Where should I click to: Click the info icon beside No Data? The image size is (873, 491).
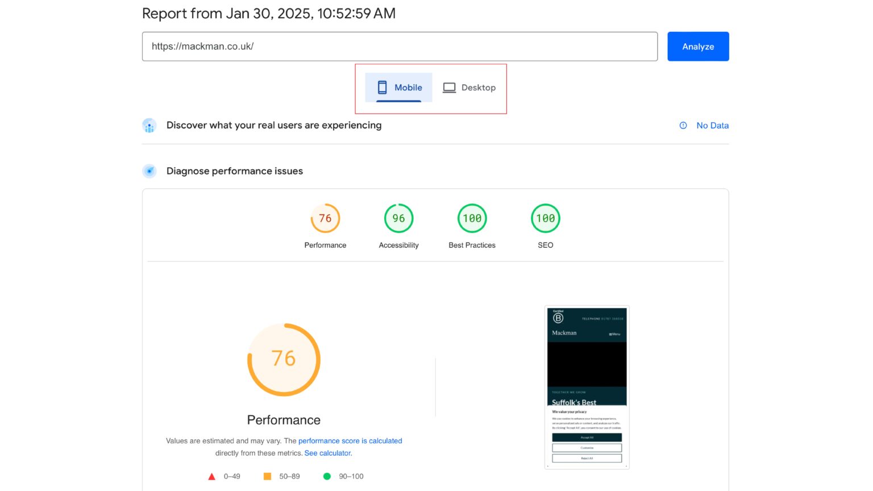point(683,125)
